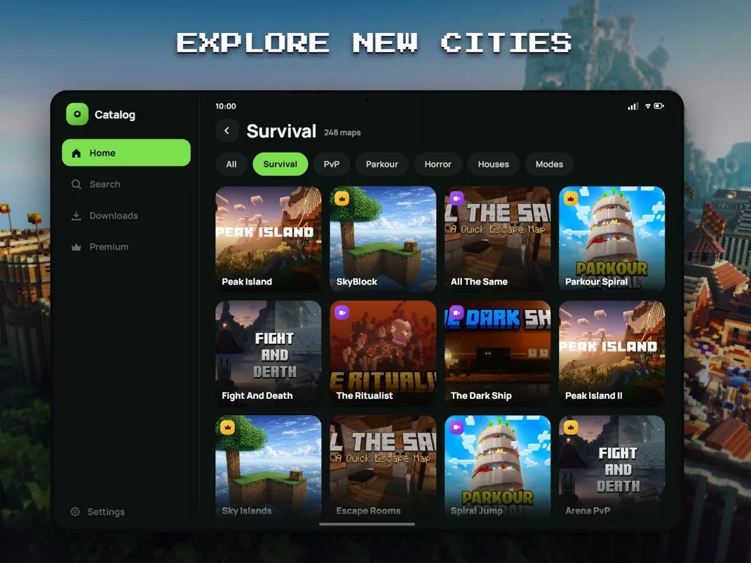Open the Peak Island II map card
Viewport: 751px width, 563px height.
[612, 353]
